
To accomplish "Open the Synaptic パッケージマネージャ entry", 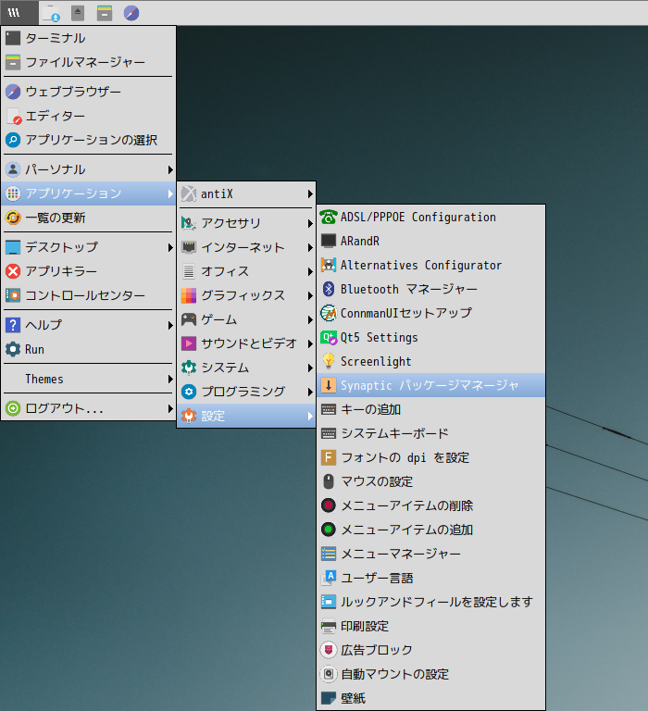I will click(x=430, y=385).
